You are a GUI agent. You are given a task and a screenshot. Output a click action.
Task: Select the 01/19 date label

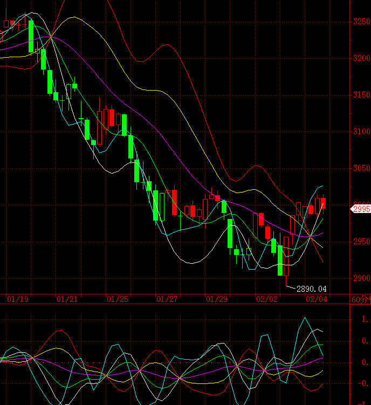click(18, 299)
